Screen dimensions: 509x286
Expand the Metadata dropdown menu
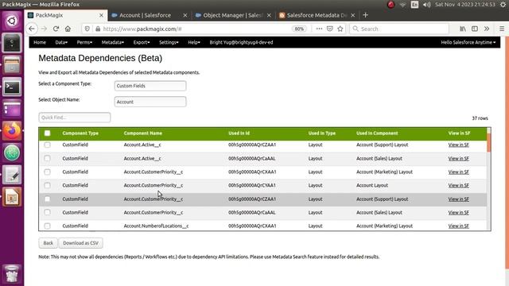(x=113, y=42)
